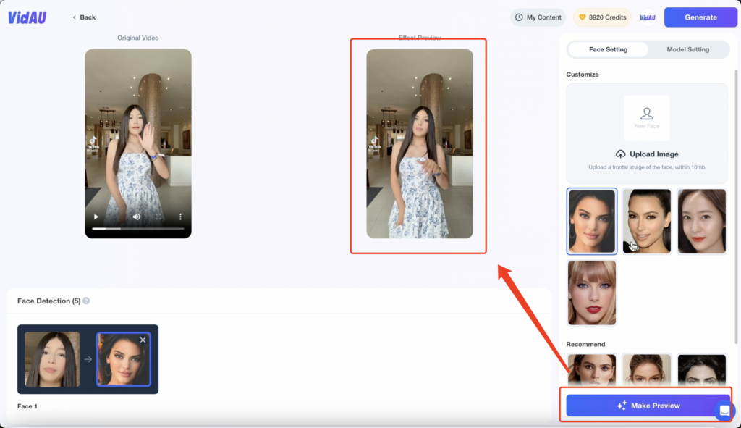Choose the second Recommend face
The width and height of the screenshot is (741, 428).
(x=646, y=370)
